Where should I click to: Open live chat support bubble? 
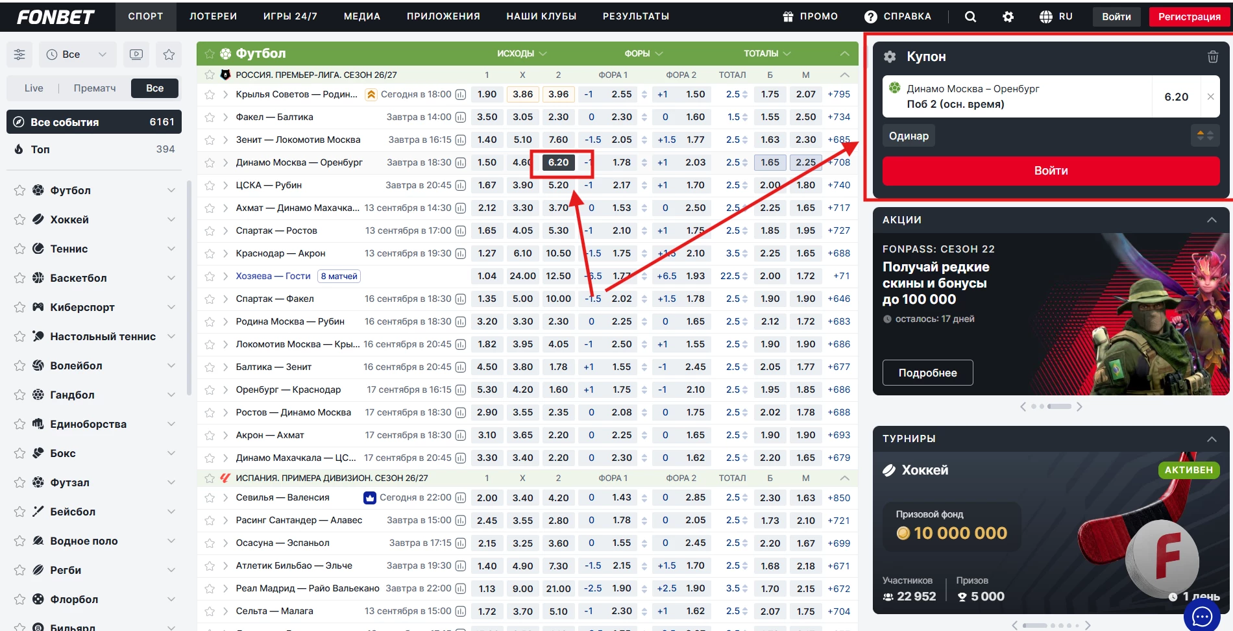(x=1202, y=615)
